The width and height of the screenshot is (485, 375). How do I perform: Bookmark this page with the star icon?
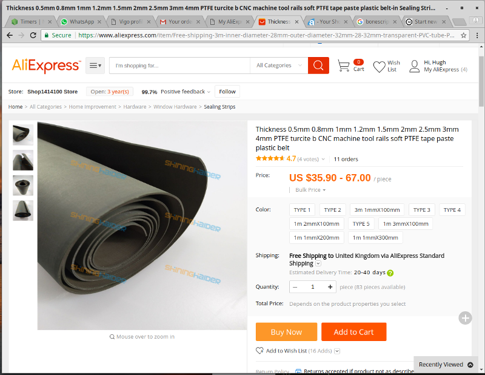tap(463, 35)
